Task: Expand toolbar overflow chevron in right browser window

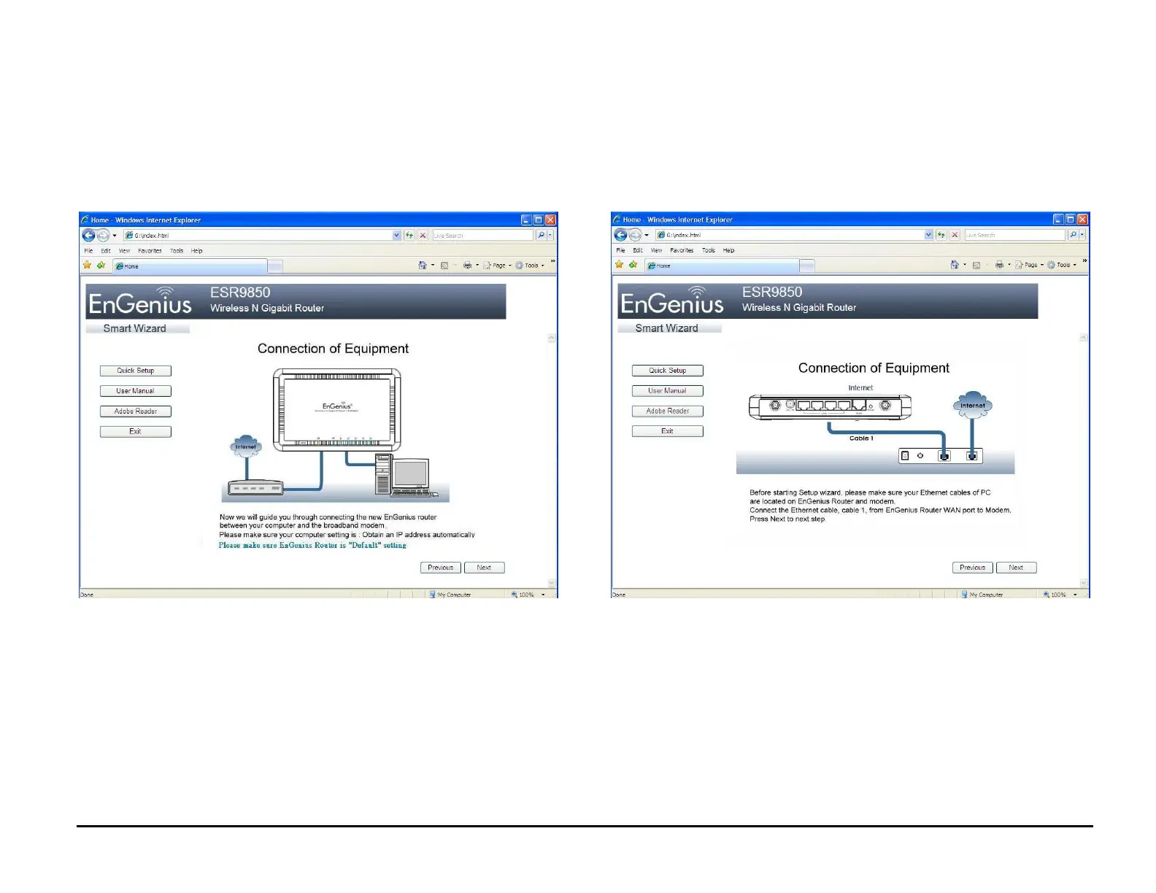Action: point(1084,260)
